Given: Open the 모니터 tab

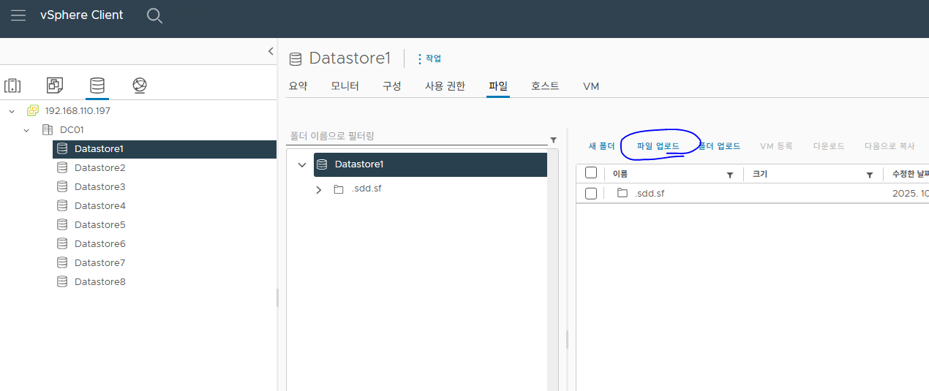Looking at the screenshot, I should [345, 86].
